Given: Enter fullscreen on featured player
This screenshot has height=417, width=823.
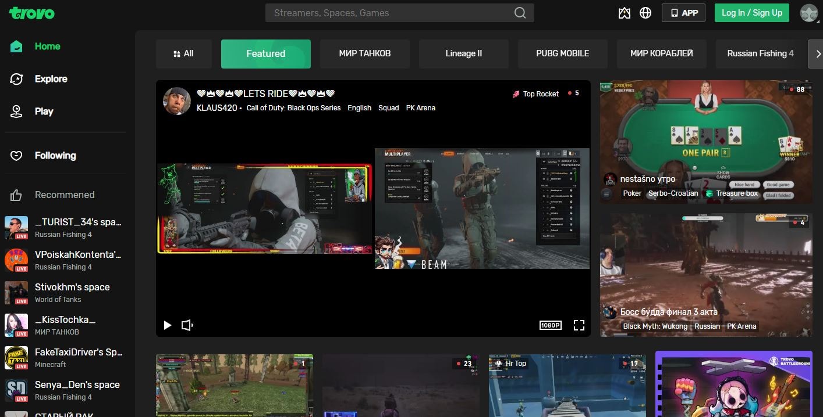Looking at the screenshot, I should pos(579,325).
